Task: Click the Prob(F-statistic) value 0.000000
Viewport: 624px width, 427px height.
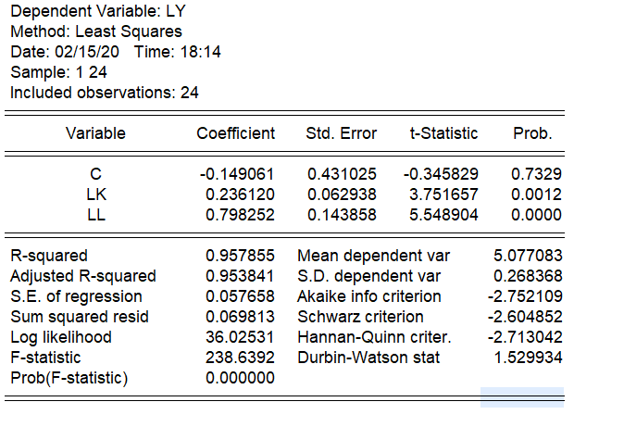Action: pyautogui.click(x=240, y=378)
